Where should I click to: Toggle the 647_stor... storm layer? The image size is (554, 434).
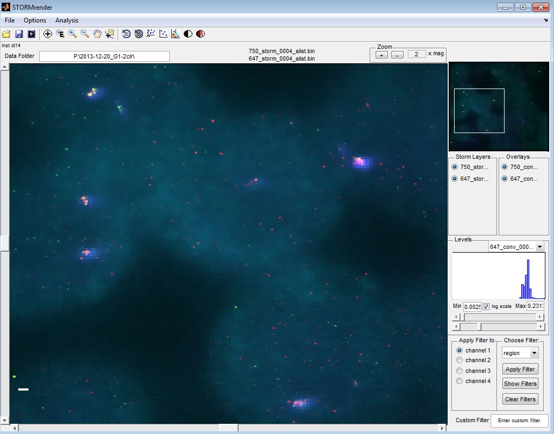[x=455, y=179]
